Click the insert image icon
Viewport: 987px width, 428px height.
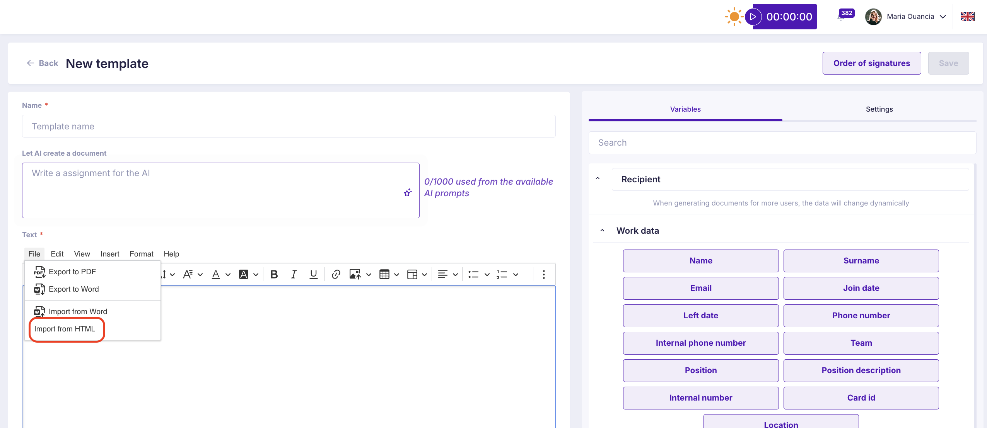355,274
